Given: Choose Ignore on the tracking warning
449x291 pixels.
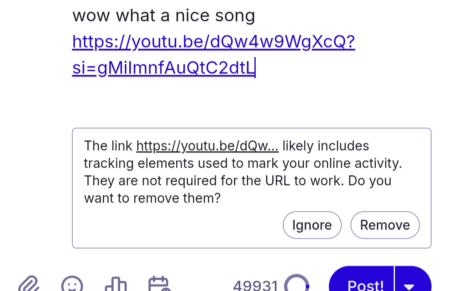Looking at the screenshot, I should point(312,225).
